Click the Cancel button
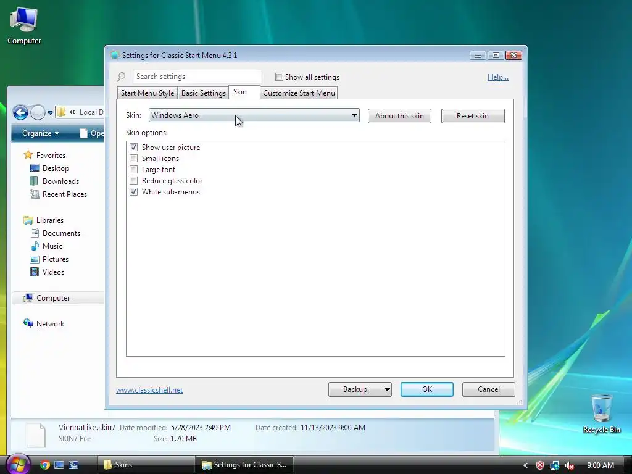Viewport: 632px width, 474px height. (489, 389)
